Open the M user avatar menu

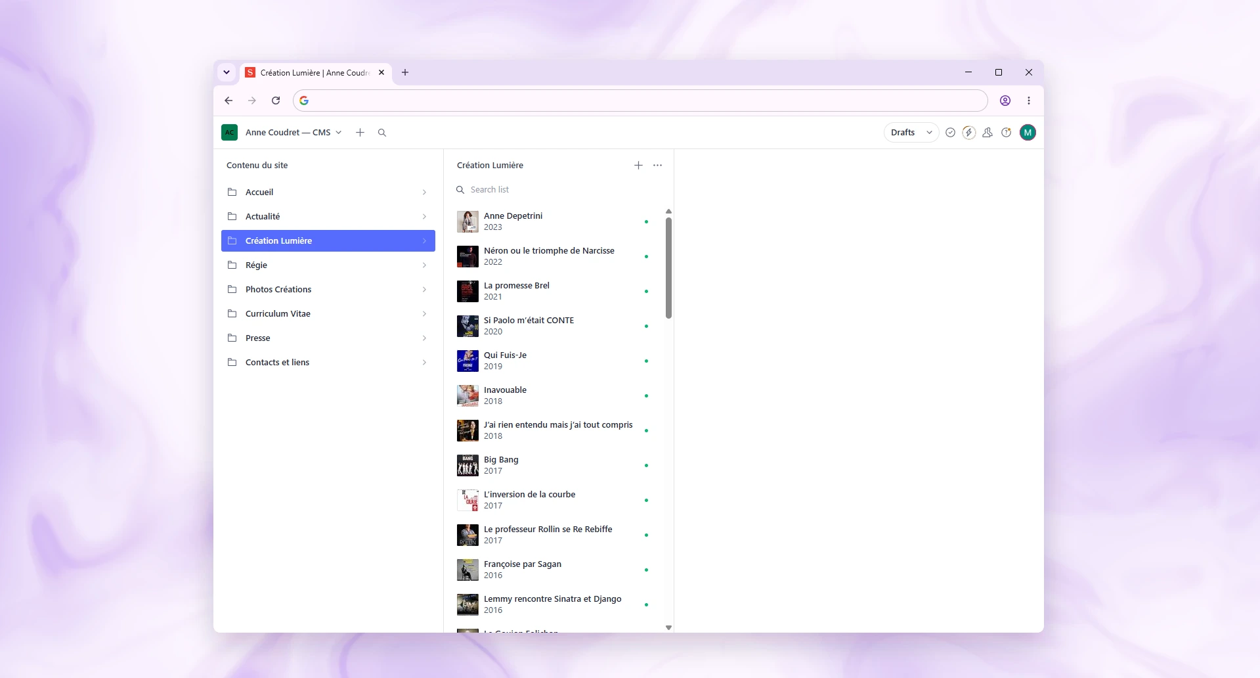click(x=1028, y=133)
